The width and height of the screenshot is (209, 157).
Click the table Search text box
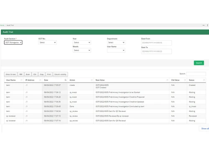[196, 74]
